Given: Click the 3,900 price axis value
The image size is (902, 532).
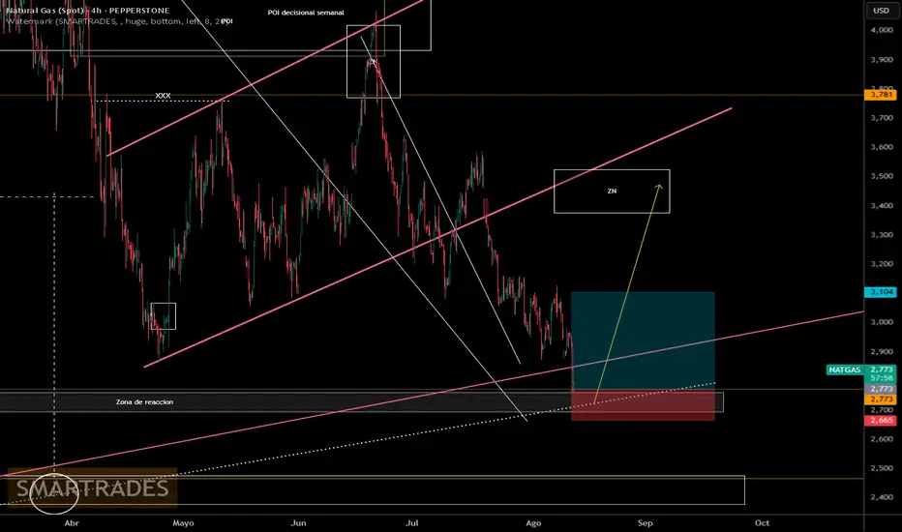Looking at the screenshot, I should point(882,59).
